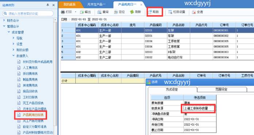Click the 0000000003 order number cell
Viewport: 254px width, 135px height.
coord(224,52)
